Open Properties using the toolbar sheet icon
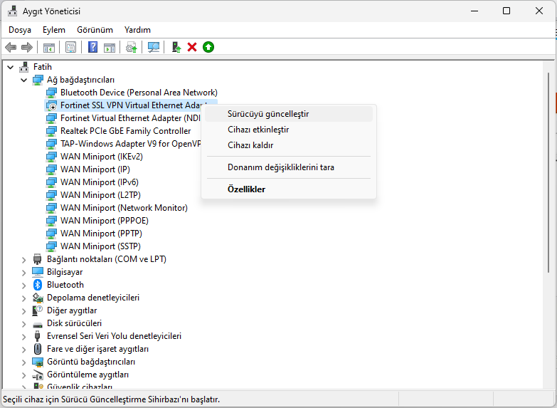Image resolution: width=557 pixels, height=408 pixels. click(70, 47)
